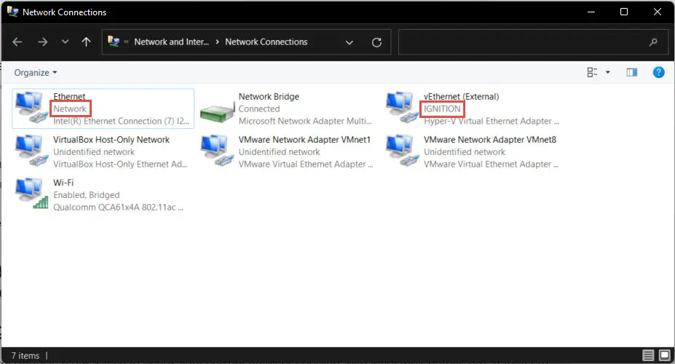This screenshot has height=364, width=675.
Task: Select the vEthernet (External) adapter icon
Action: click(x=402, y=108)
